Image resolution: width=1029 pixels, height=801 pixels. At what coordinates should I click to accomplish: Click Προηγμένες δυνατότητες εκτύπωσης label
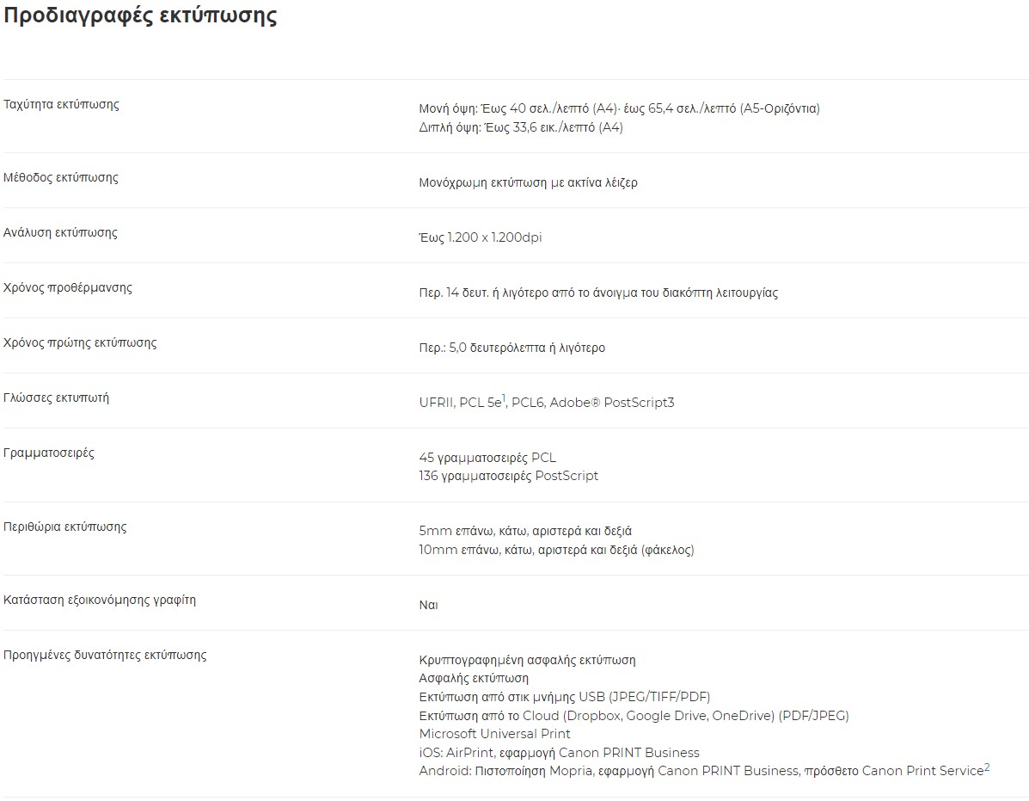(105, 656)
